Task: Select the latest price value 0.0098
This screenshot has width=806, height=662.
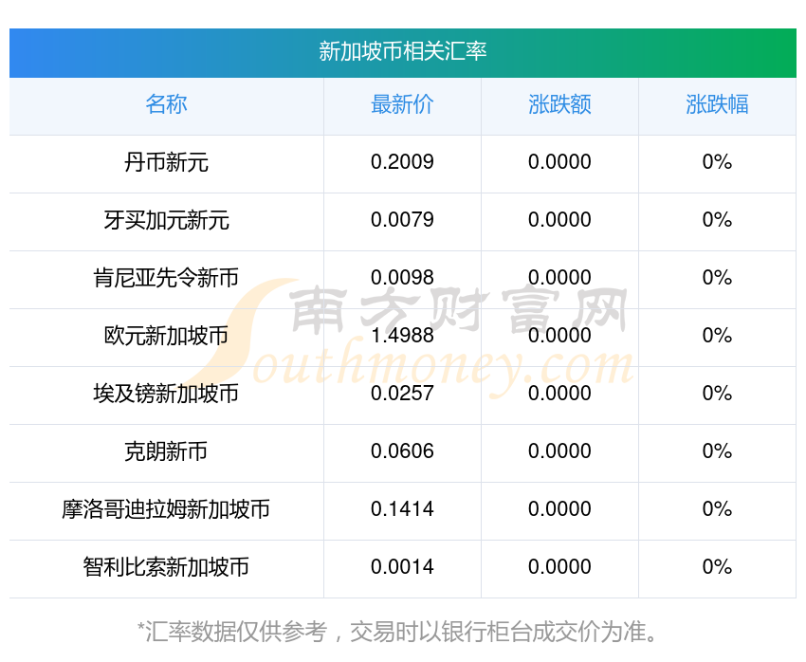Action: click(x=402, y=278)
